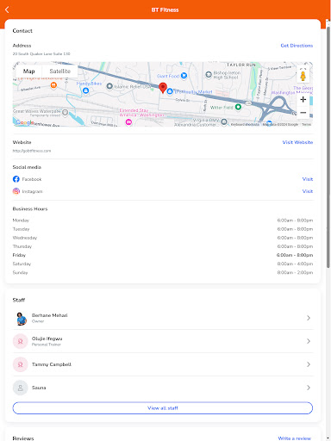Click Monday business hours row
The height and width of the screenshot is (441, 331).
(x=163, y=220)
